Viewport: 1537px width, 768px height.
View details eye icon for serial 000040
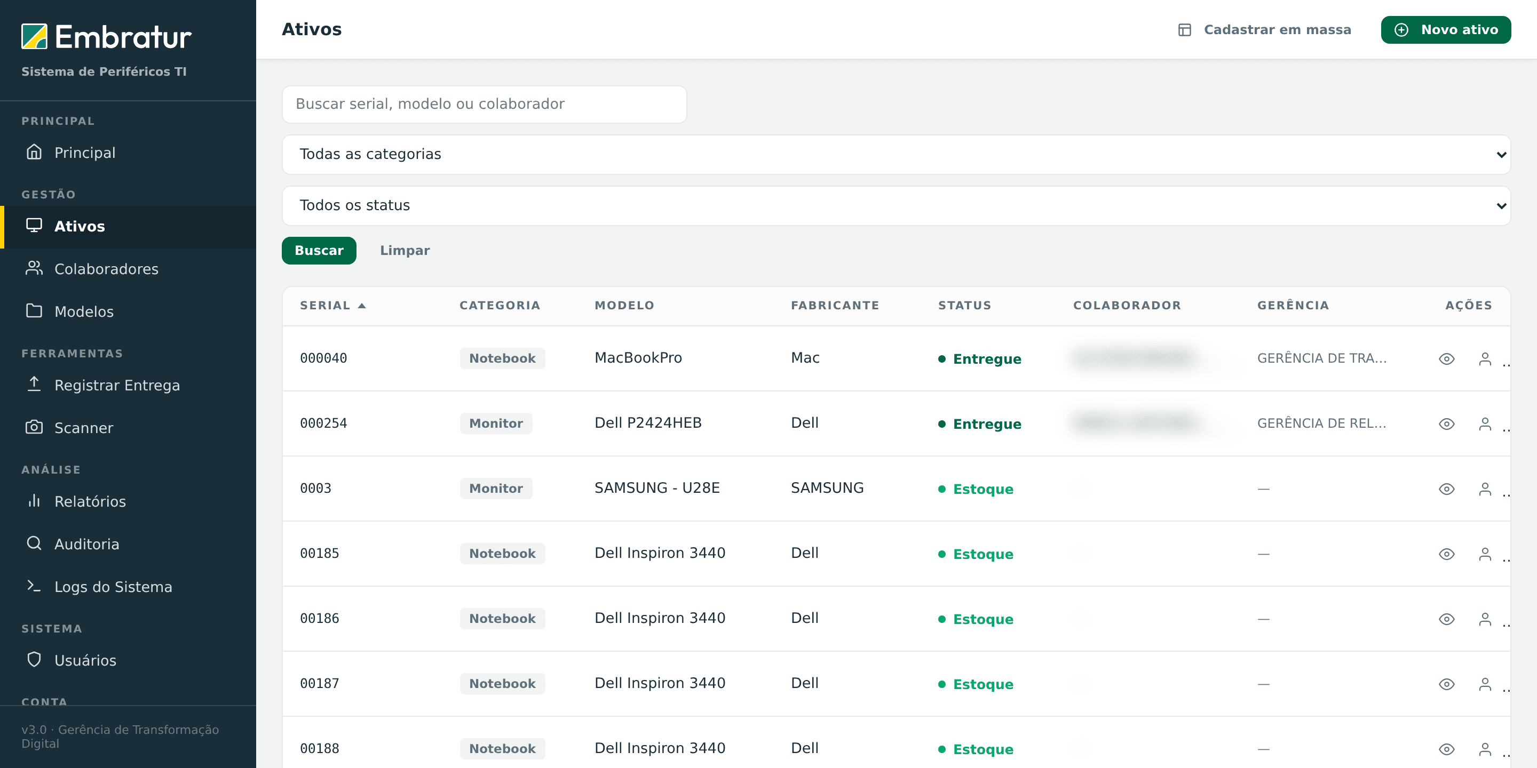(1446, 359)
